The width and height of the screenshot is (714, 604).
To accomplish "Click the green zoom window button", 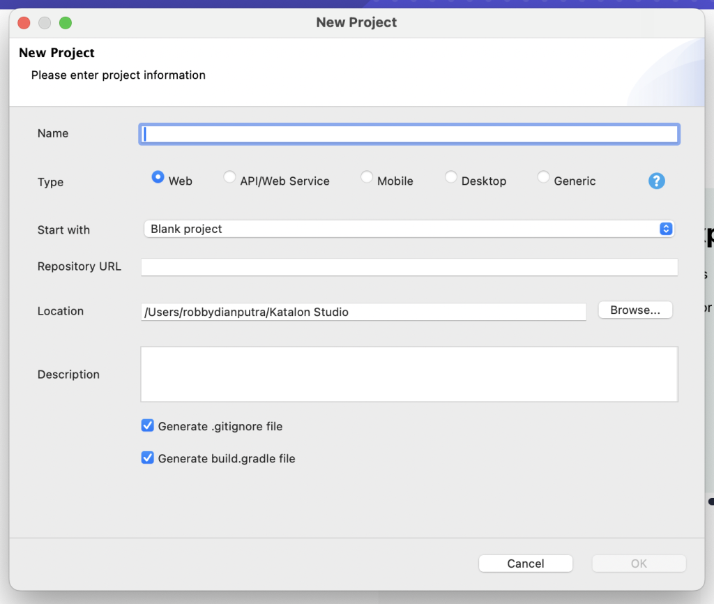I will (66, 22).
